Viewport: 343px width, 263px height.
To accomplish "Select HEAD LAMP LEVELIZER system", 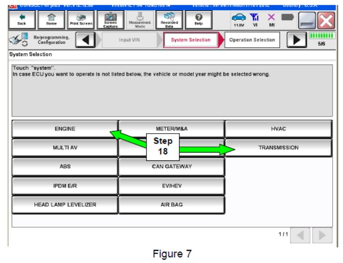I will 65,205.
